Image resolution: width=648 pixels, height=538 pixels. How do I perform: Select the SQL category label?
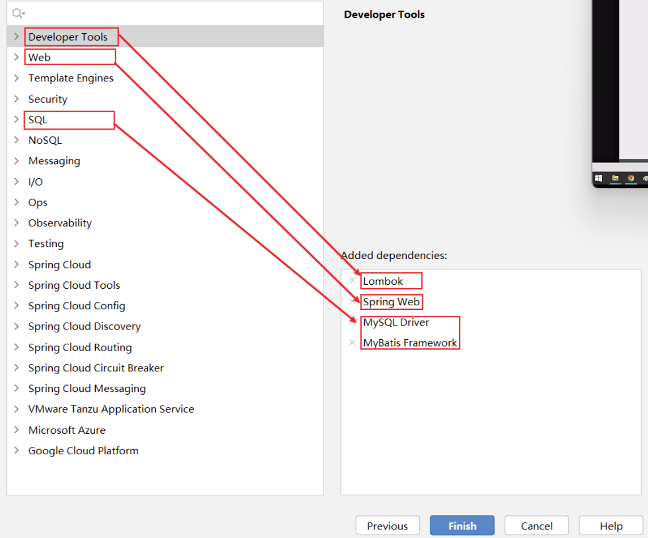(38, 120)
